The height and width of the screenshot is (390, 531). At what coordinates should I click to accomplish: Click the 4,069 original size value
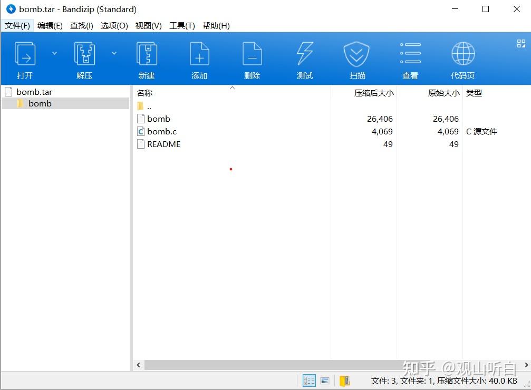(448, 131)
